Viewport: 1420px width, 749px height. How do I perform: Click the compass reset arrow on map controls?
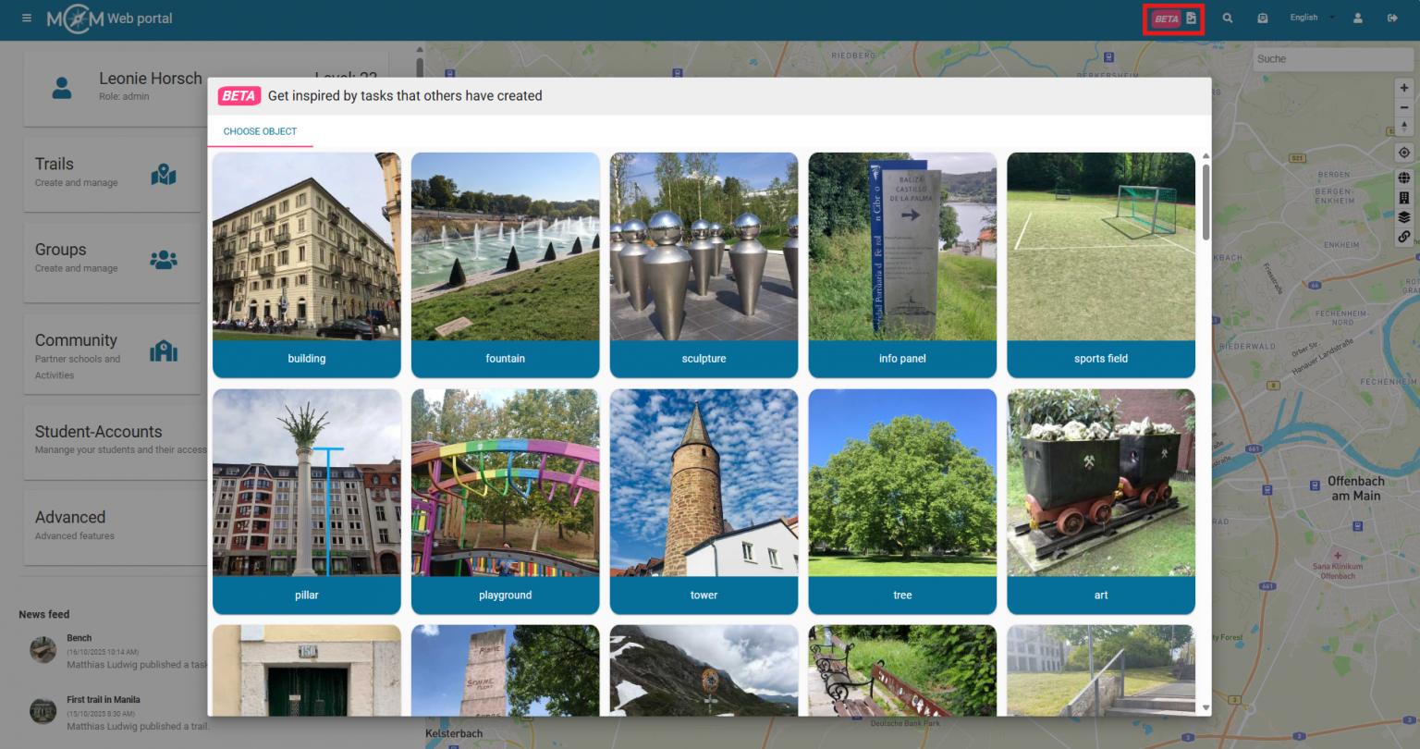click(x=1404, y=127)
